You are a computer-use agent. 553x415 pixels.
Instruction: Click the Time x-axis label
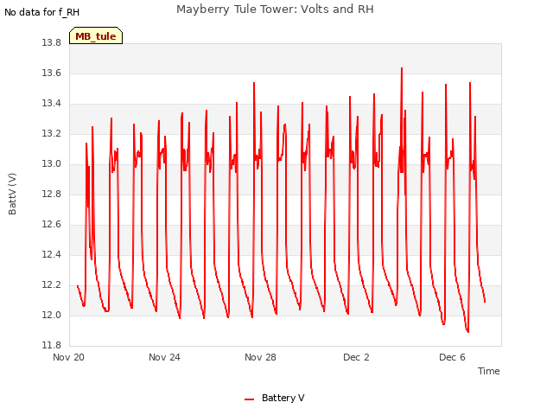[488, 371]
